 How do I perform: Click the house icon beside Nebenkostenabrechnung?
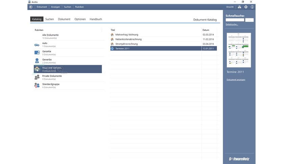pyautogui.click(x=112, y=39)
